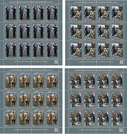Screen dimensions: 127x134
Task: Click the footer caption on the saluting sailors sheet
Action: (29, 62)
